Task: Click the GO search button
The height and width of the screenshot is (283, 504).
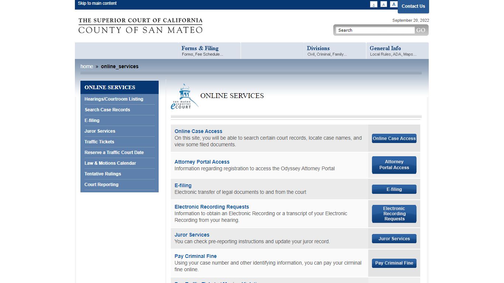Action: (x=421, y=30)
